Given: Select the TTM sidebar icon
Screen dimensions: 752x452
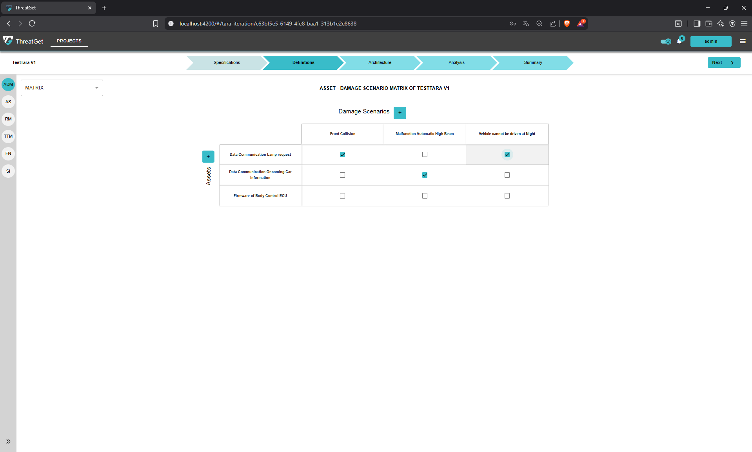Looking at the screenshot, I should 8,136.
